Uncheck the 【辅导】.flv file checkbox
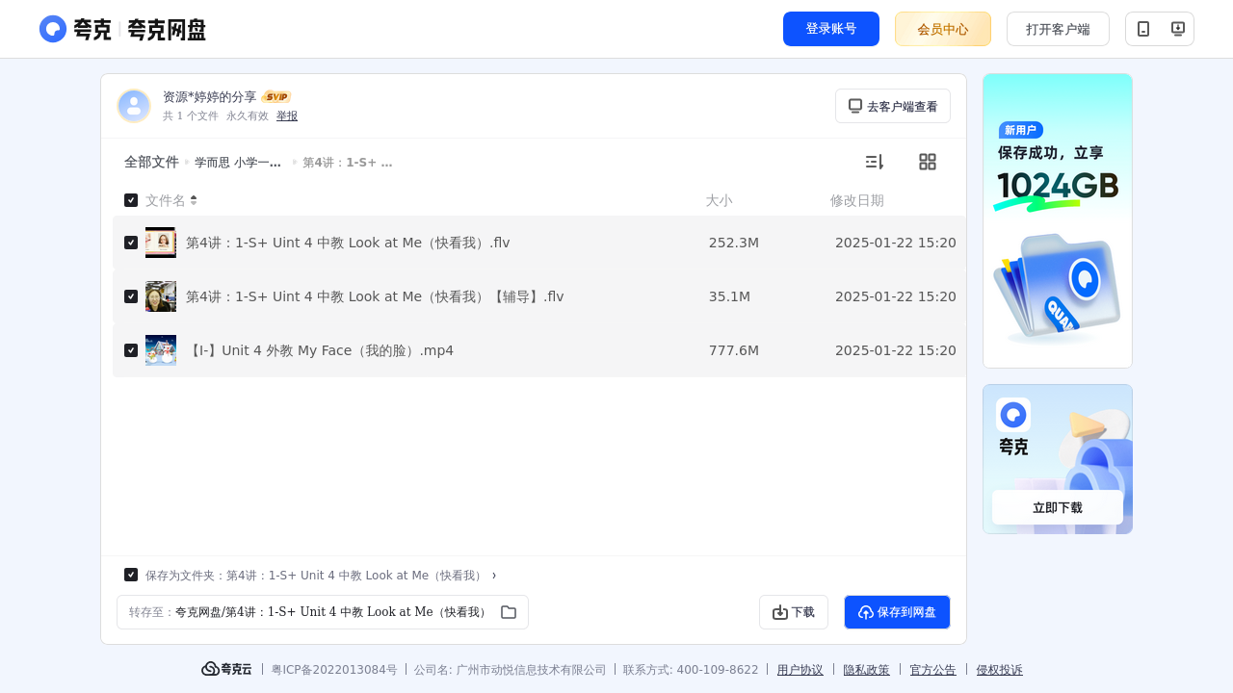The width and height of the screenshot is (1233, 693). point(131,296)
